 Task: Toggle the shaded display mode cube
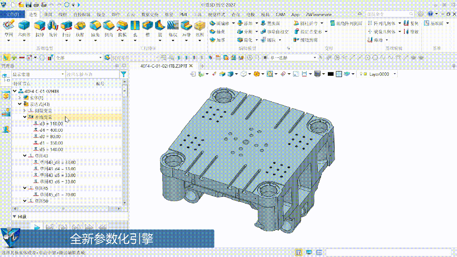[x=230, y=74]
